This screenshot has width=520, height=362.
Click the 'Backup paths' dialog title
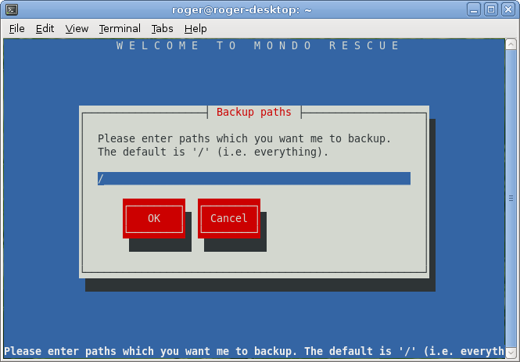click(254, 112)
